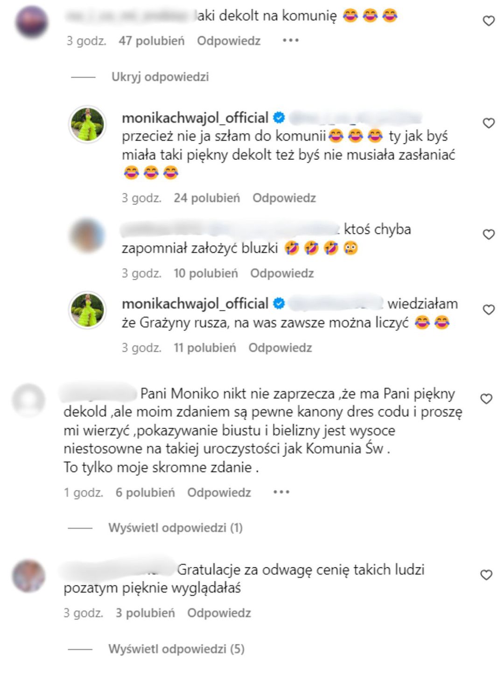Open avatar of top commenter
The image size is (504, 673).
pyautogui.click(x=32, y=21)
